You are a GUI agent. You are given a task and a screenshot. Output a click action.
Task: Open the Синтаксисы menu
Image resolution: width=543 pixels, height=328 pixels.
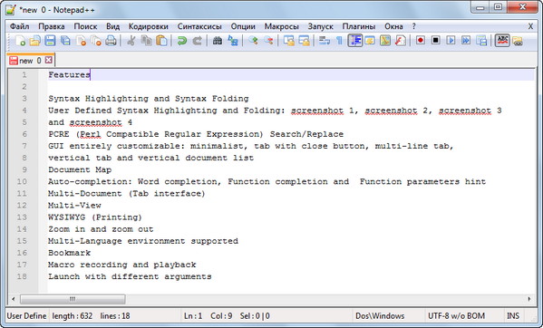[199, 26]
